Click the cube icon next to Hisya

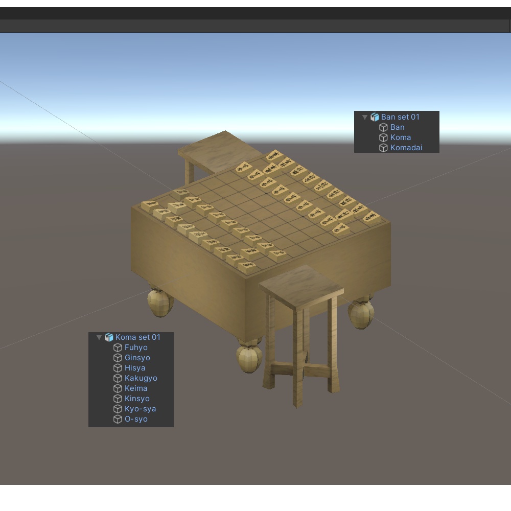pyautogui.click(x=117, y=368)
